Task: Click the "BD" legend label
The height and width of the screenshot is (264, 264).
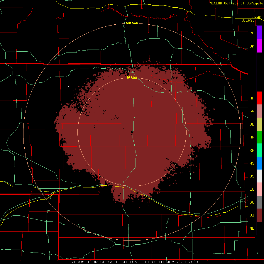Action: [x=252, y=124]
